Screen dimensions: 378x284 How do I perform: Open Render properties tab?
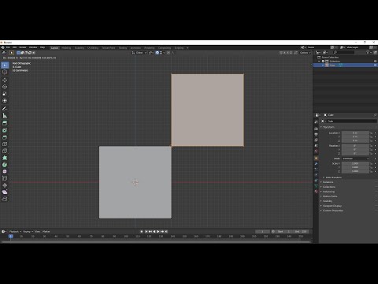[316, 129]
